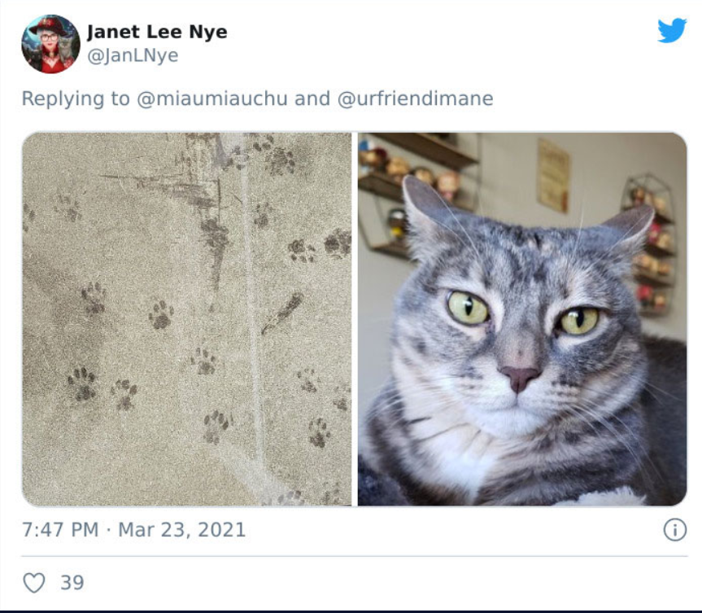Open the paw prints carpet photo
702x613 pixels.
pos(187,319)
